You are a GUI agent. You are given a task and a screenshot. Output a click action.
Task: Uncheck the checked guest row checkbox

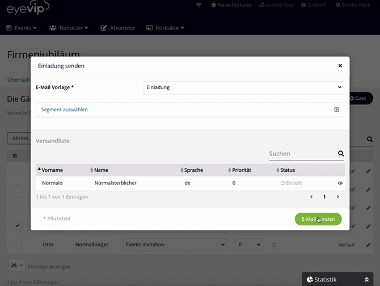[18, 225]
